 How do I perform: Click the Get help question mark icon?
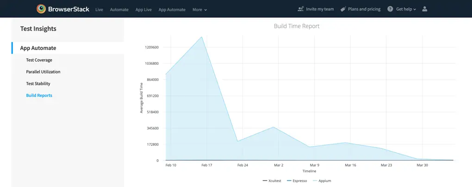(390, 9)
